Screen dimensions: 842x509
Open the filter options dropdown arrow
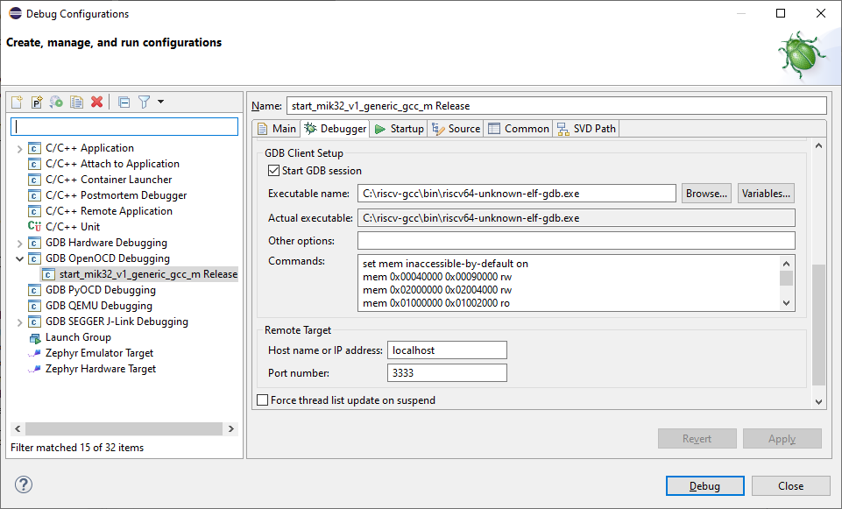tap(161, 103)
